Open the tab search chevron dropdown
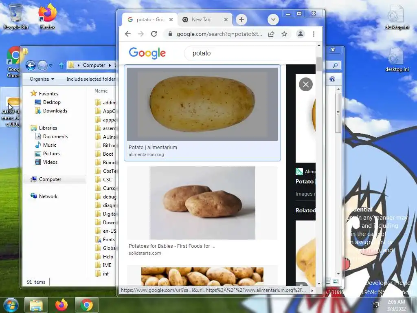 [273, 20]
